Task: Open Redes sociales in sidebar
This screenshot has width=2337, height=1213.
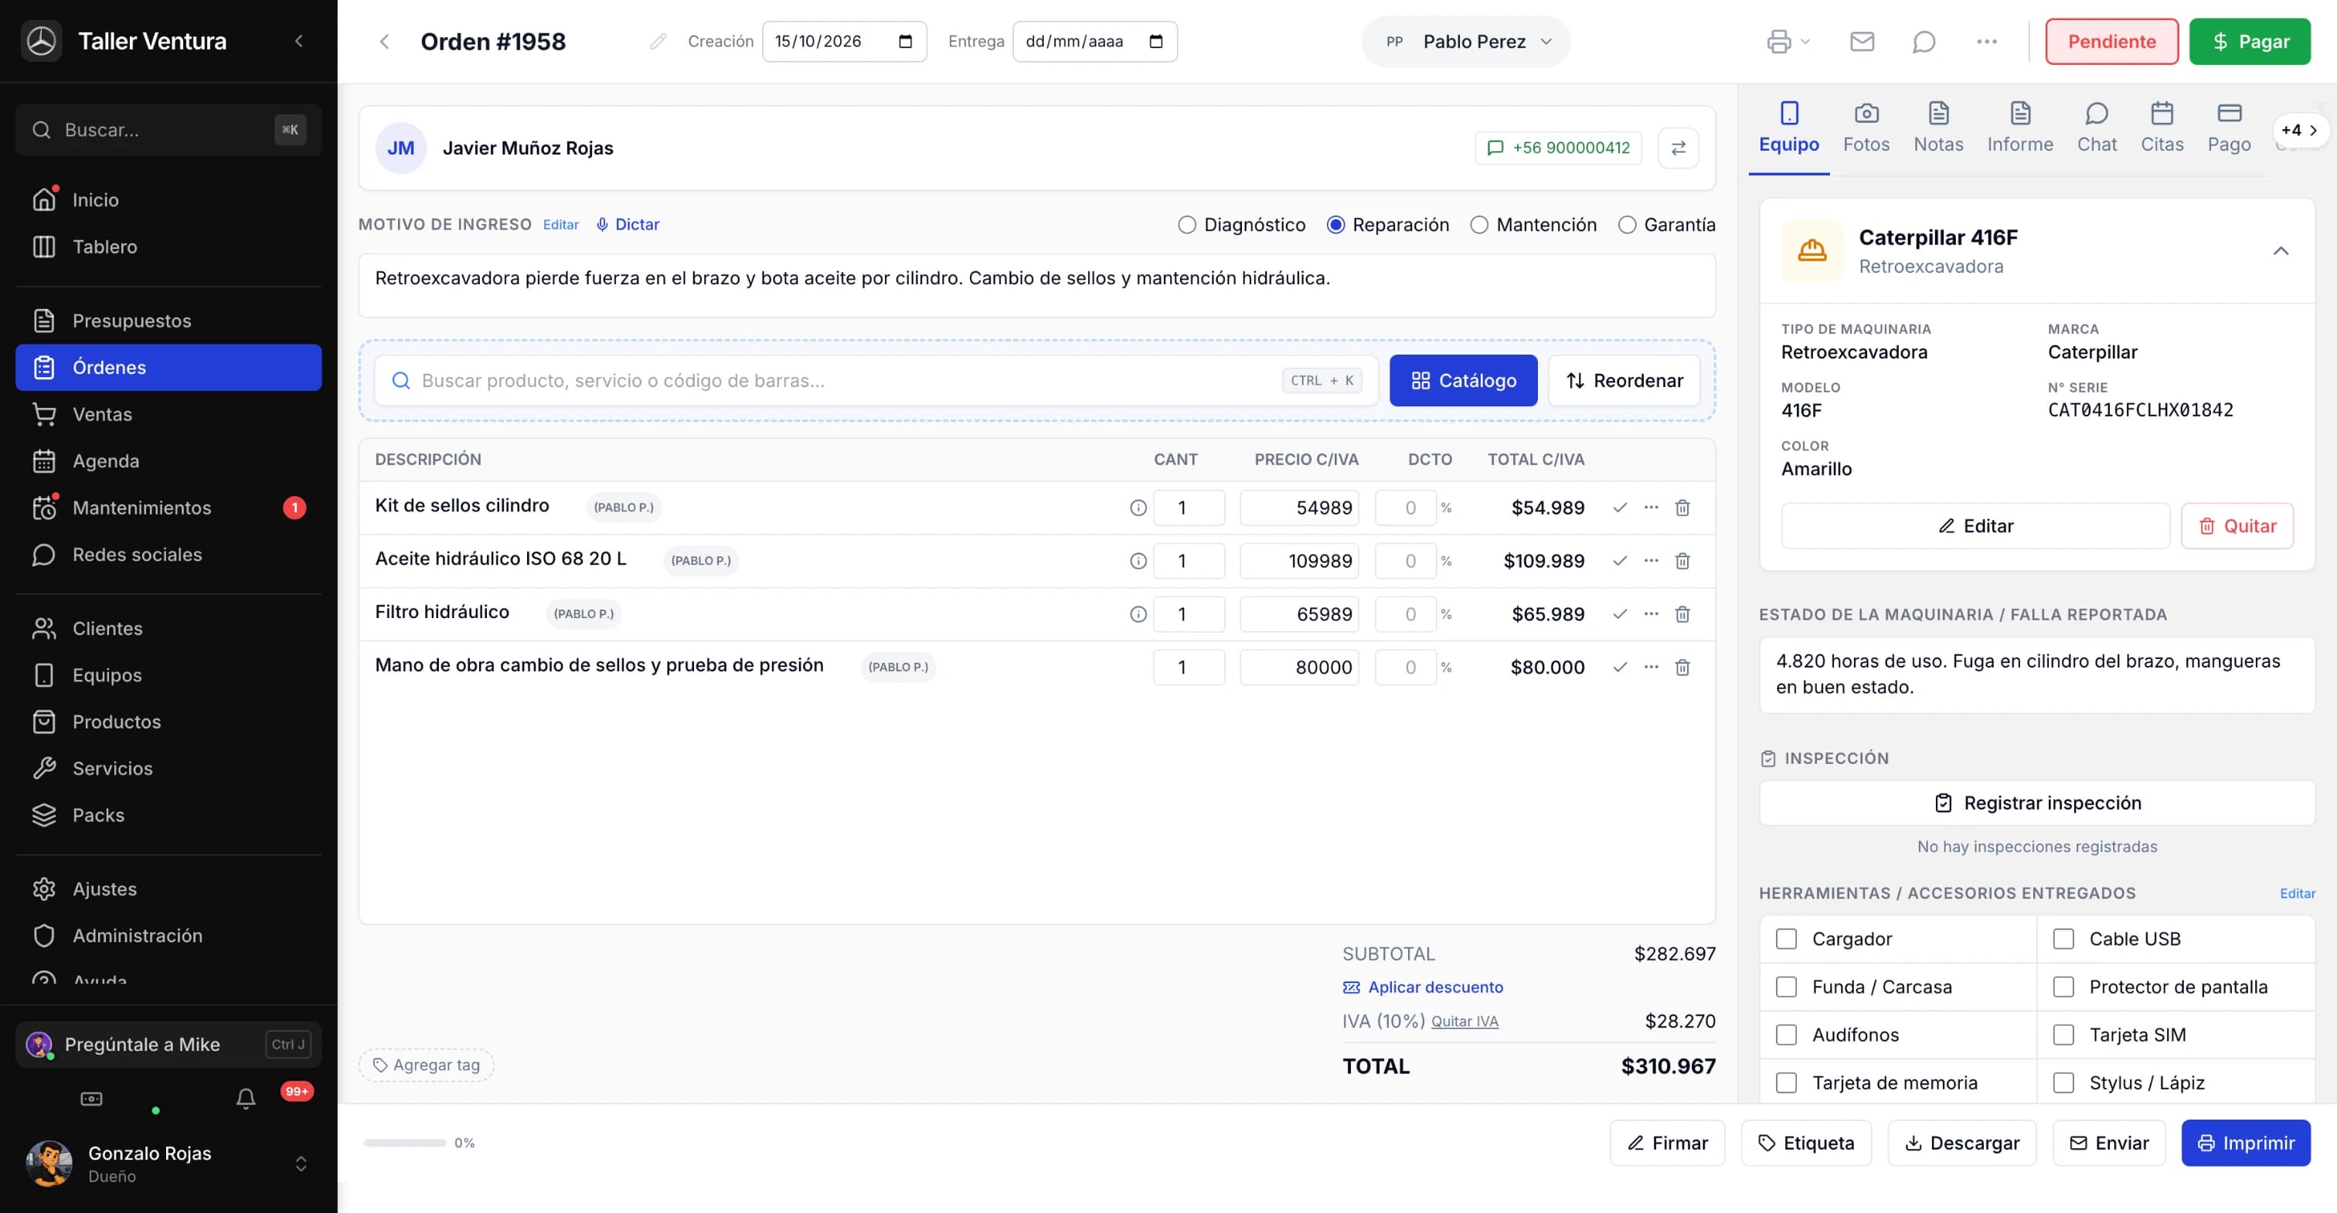Action: point(168,554)
